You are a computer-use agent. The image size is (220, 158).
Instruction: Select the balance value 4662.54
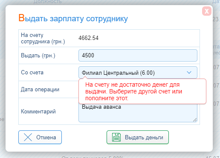coord(88,38)
